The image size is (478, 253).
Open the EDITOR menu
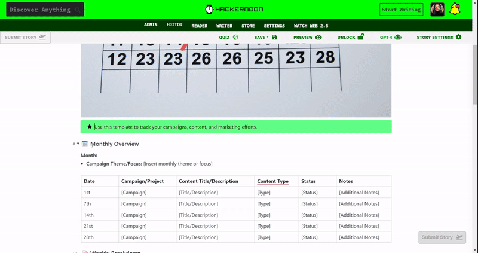174,25
